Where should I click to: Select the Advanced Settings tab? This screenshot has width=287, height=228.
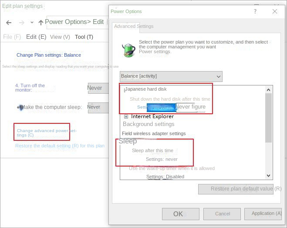(x=134, y=26)
